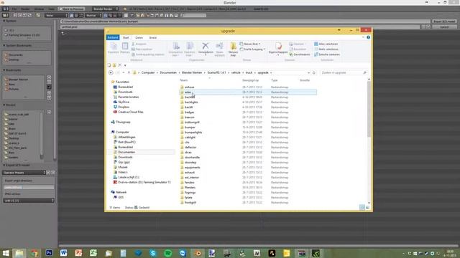Viewport: 460px width, 258px height.
Task: Open File Explorer from the taskbar
Action: tap(19, 253)
